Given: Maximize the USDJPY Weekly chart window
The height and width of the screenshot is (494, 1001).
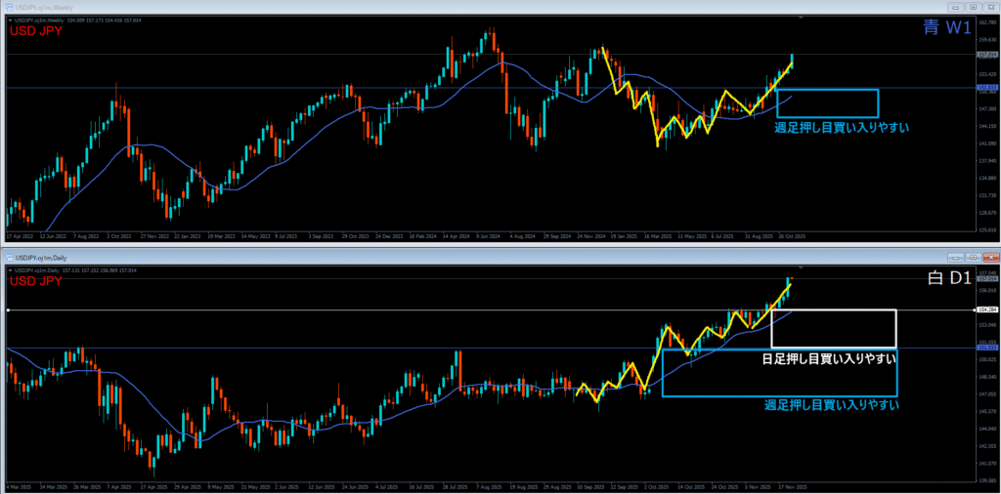Looking at the screenshot, I should [x=973, y=7].
